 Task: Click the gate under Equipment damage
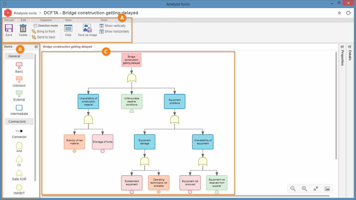[x=145, y=161]
